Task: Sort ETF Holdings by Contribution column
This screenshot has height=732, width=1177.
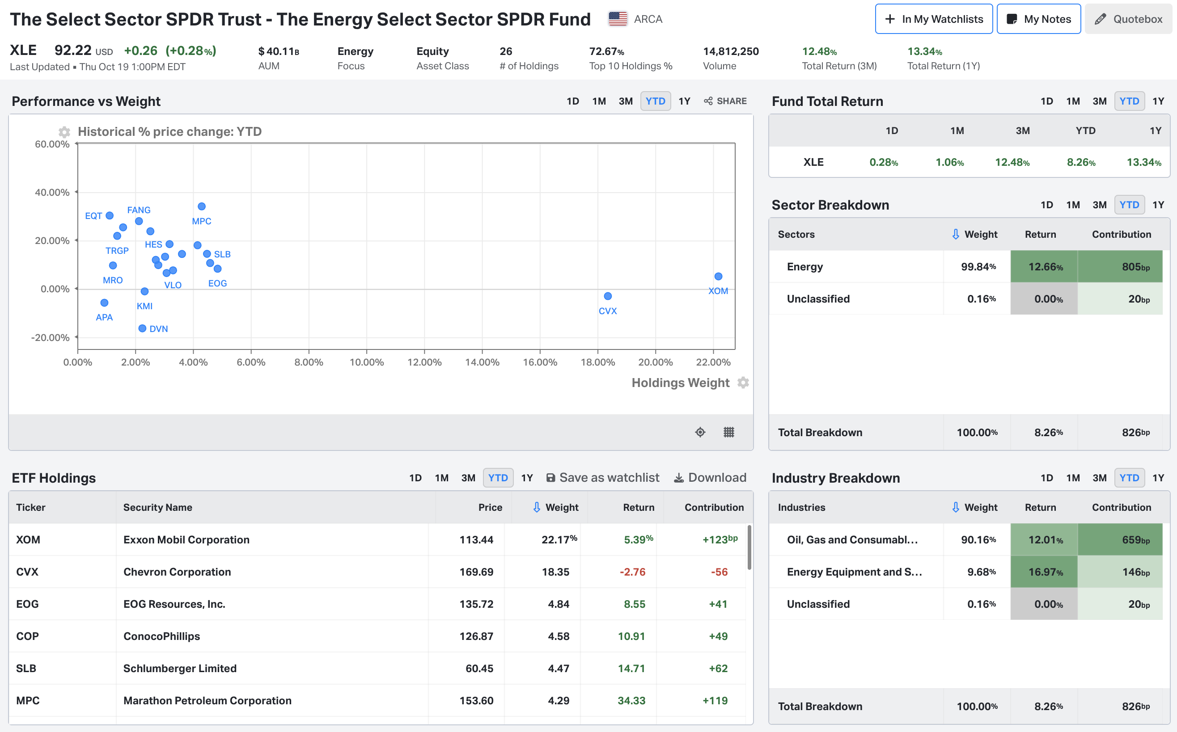Action: (x=714, y=507)
